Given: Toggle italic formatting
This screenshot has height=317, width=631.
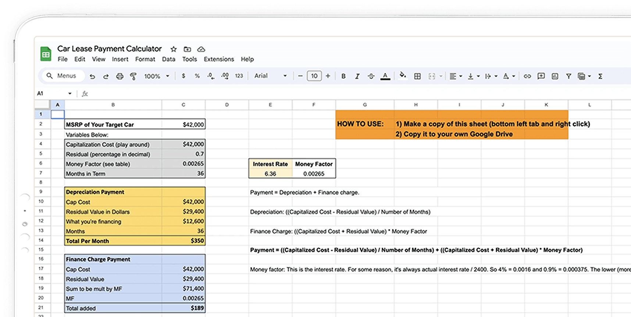Looking at the screenshot, I should point(357,76).
